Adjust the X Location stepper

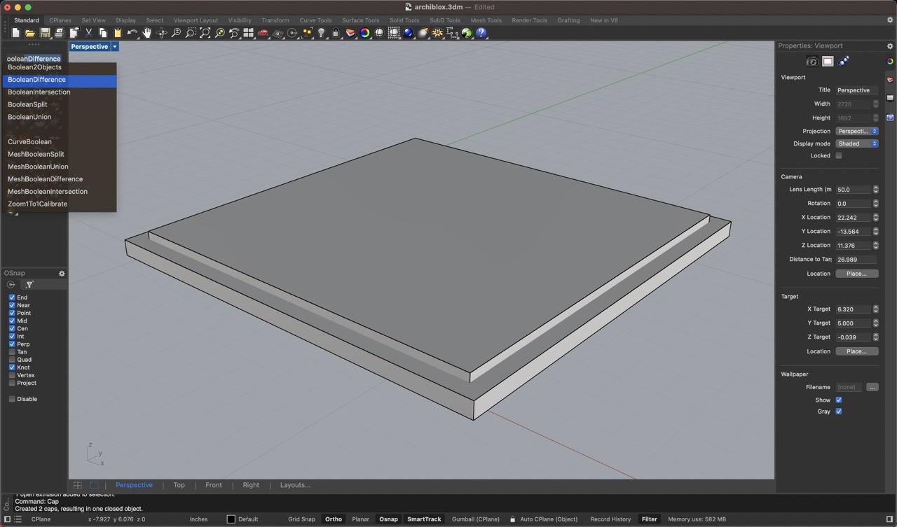[x=875, y=218]
